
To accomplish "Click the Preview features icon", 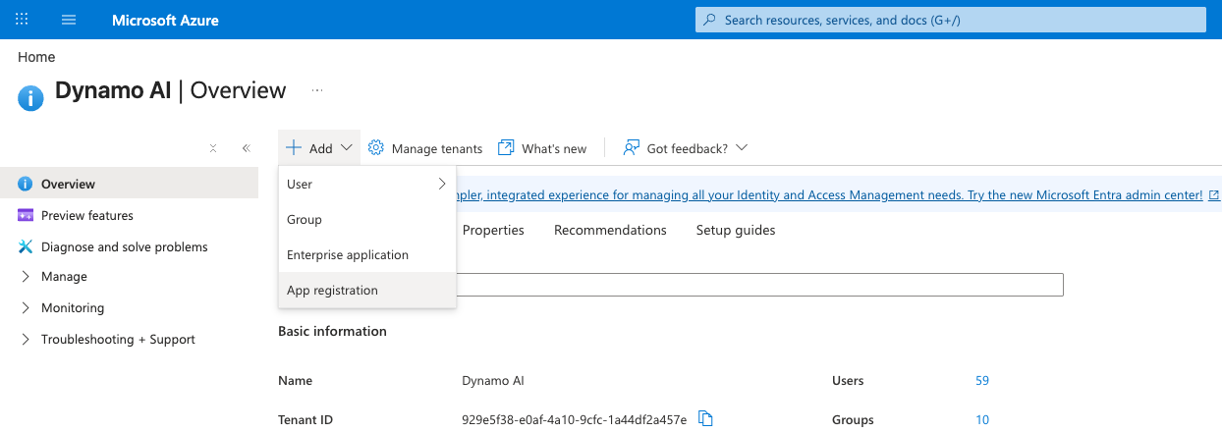I will pos(26,216).
